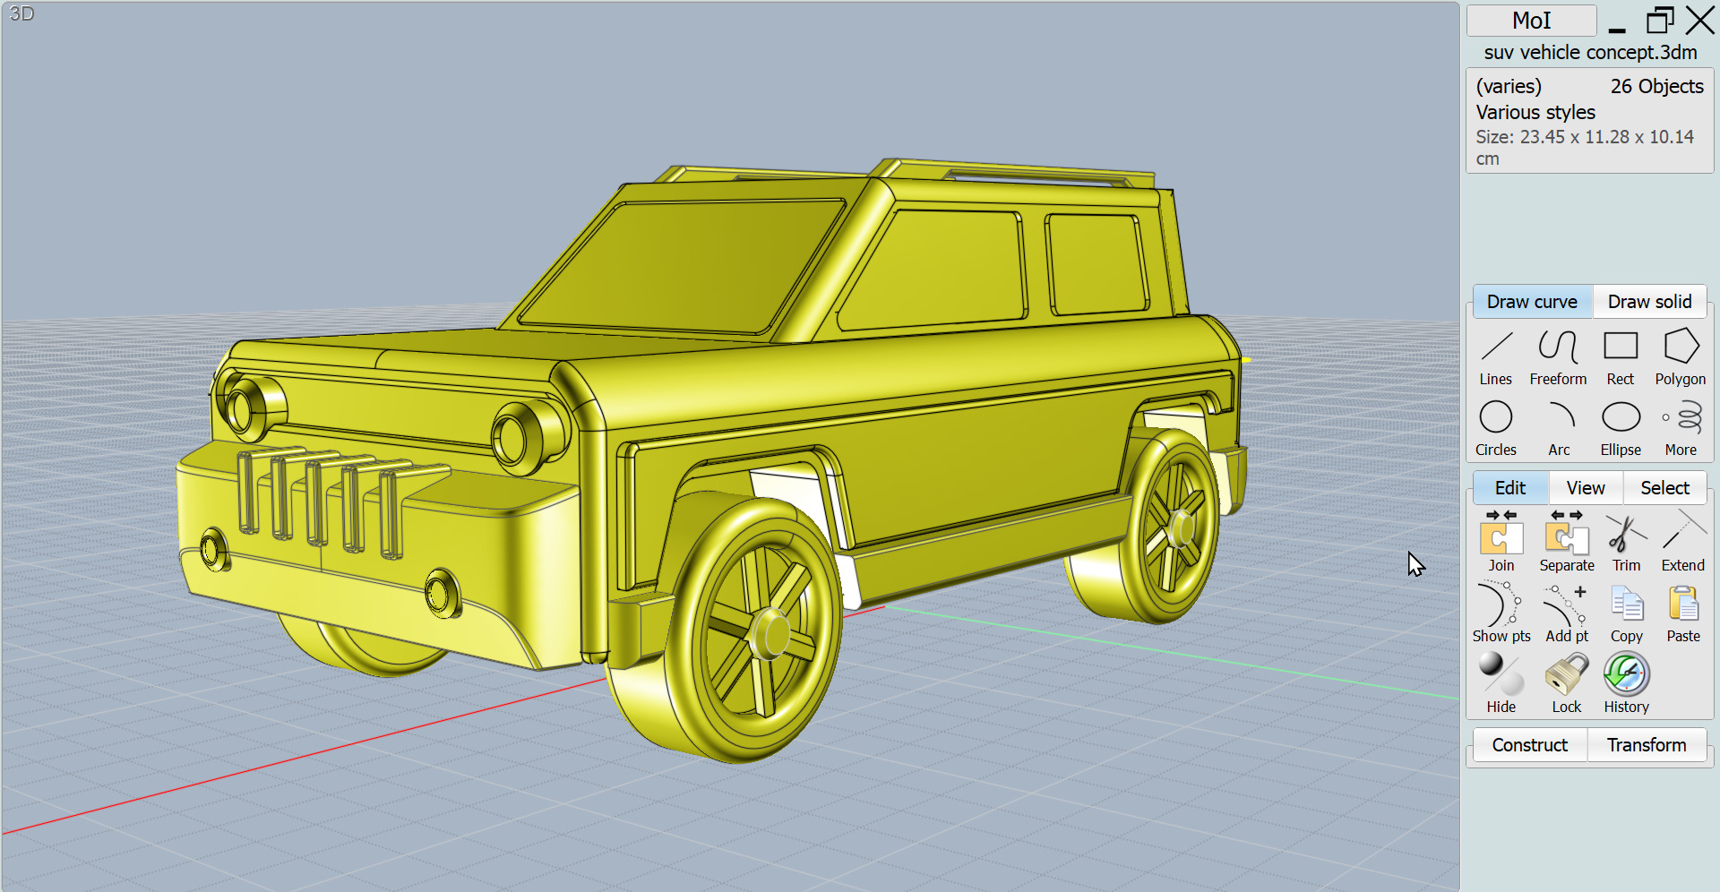
Task: Click the 26 Objects count label
Action: coord(1656,86)
